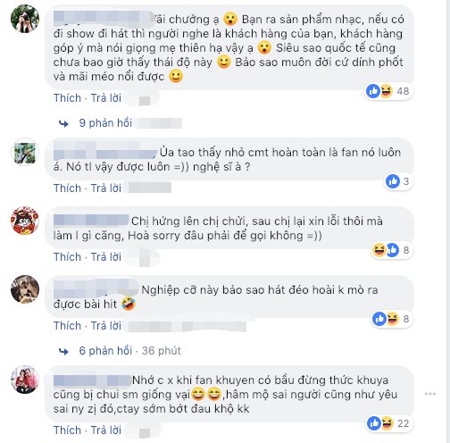The image size is (450, 443).
Task: Click the reply arrow beside 9 phản hồi
Action: pos(63,123)
